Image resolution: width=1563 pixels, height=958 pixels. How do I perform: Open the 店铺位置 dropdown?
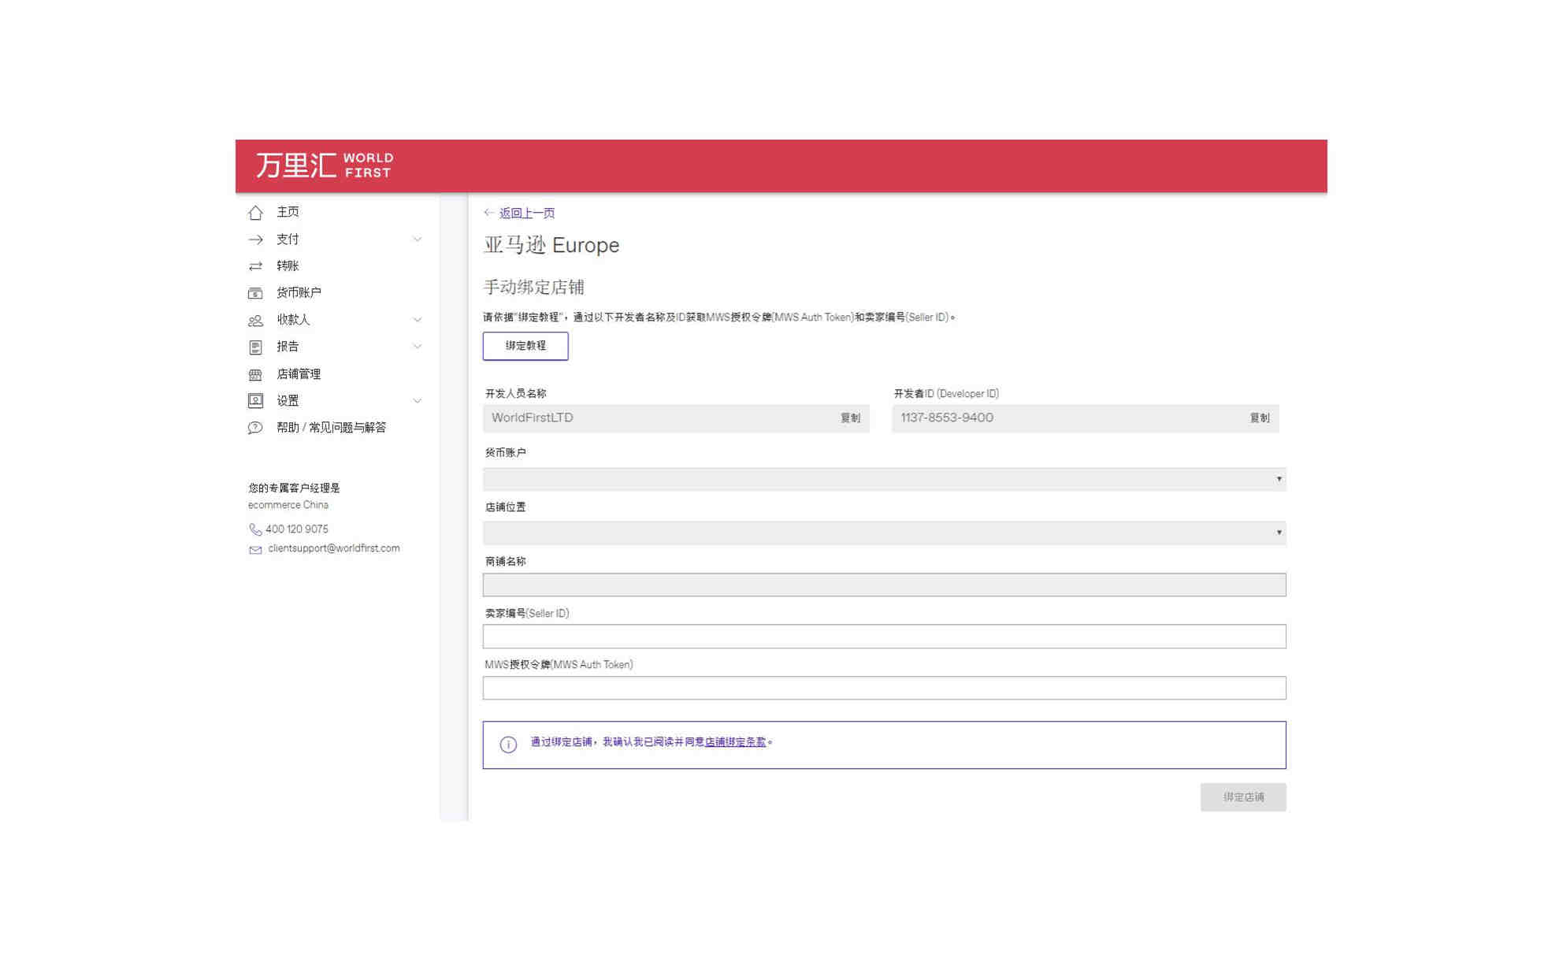[884, 533]
